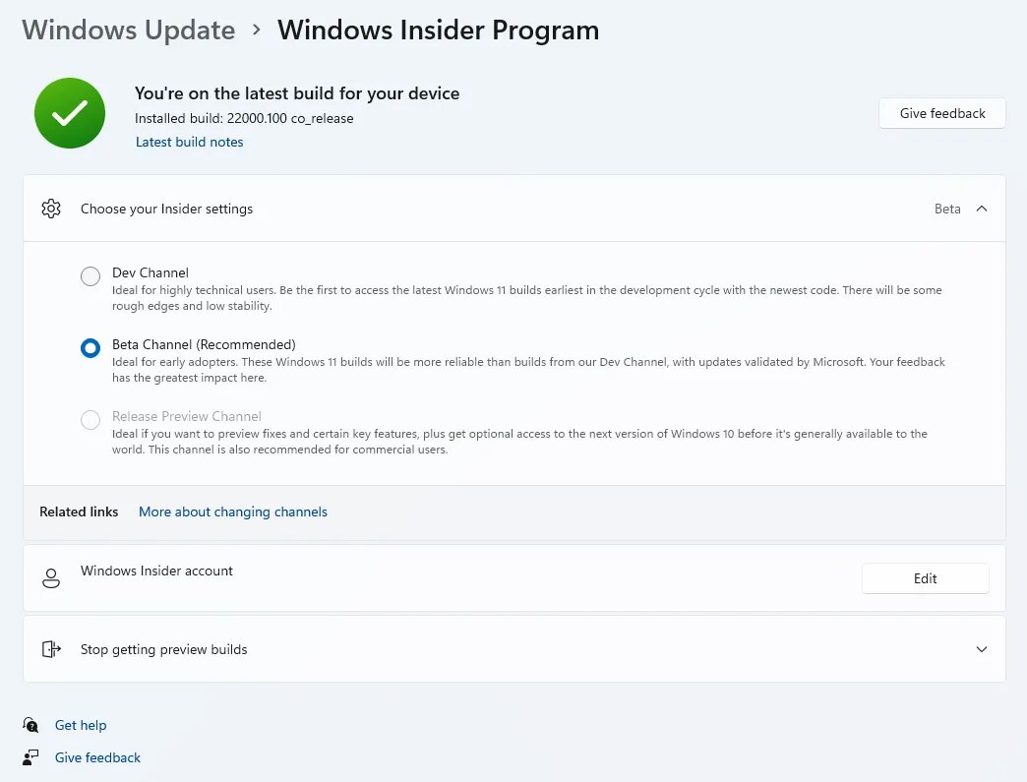Click the Get help icon
Screen dimensions: 1027x782
point(31,725)
